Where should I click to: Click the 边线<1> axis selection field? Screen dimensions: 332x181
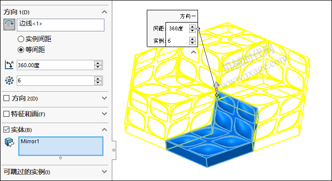(61, 25)
